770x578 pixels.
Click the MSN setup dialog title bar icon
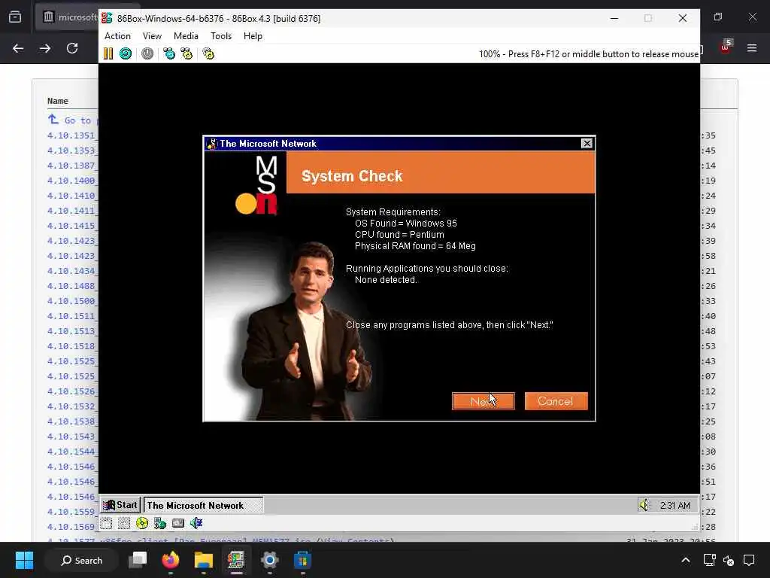(212, 144)
